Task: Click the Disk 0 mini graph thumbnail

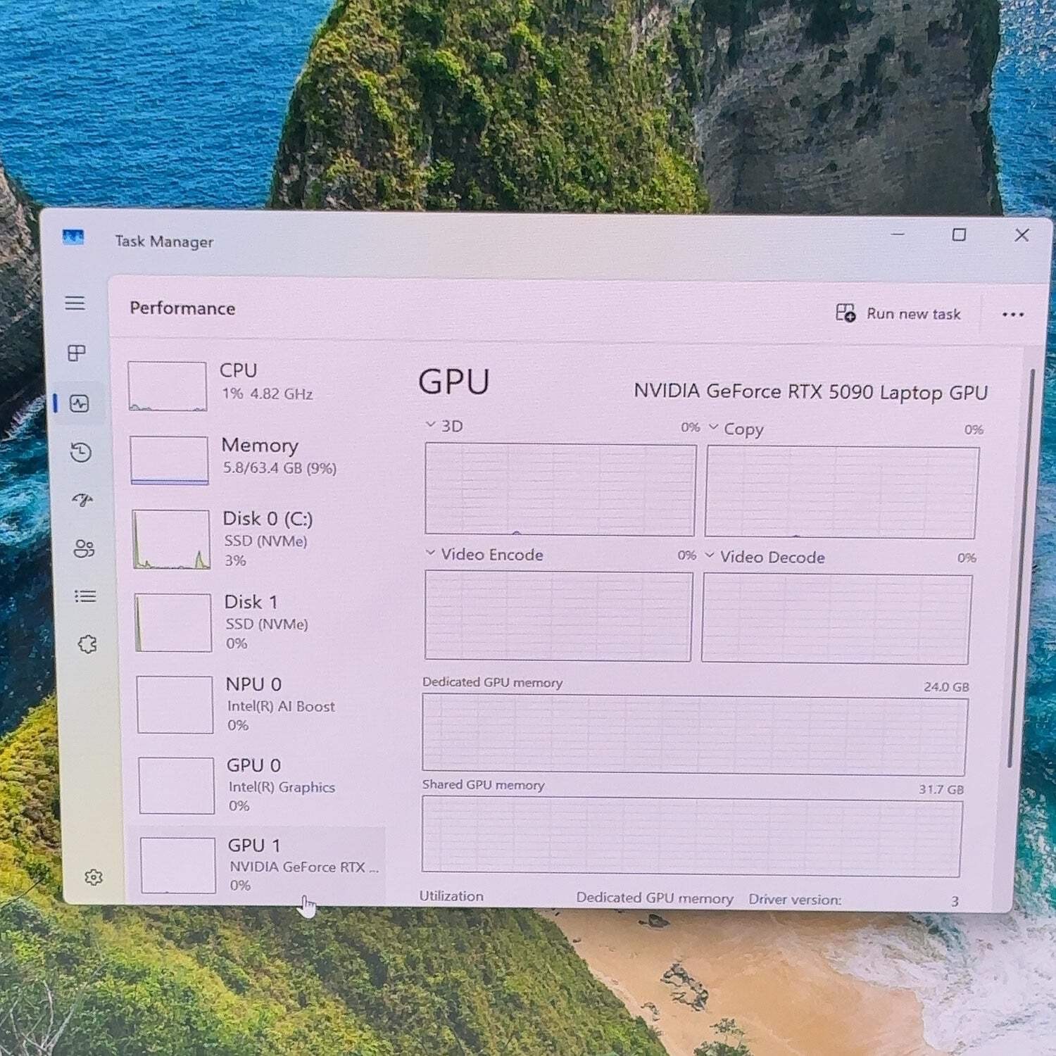Action: coord(171,539)
